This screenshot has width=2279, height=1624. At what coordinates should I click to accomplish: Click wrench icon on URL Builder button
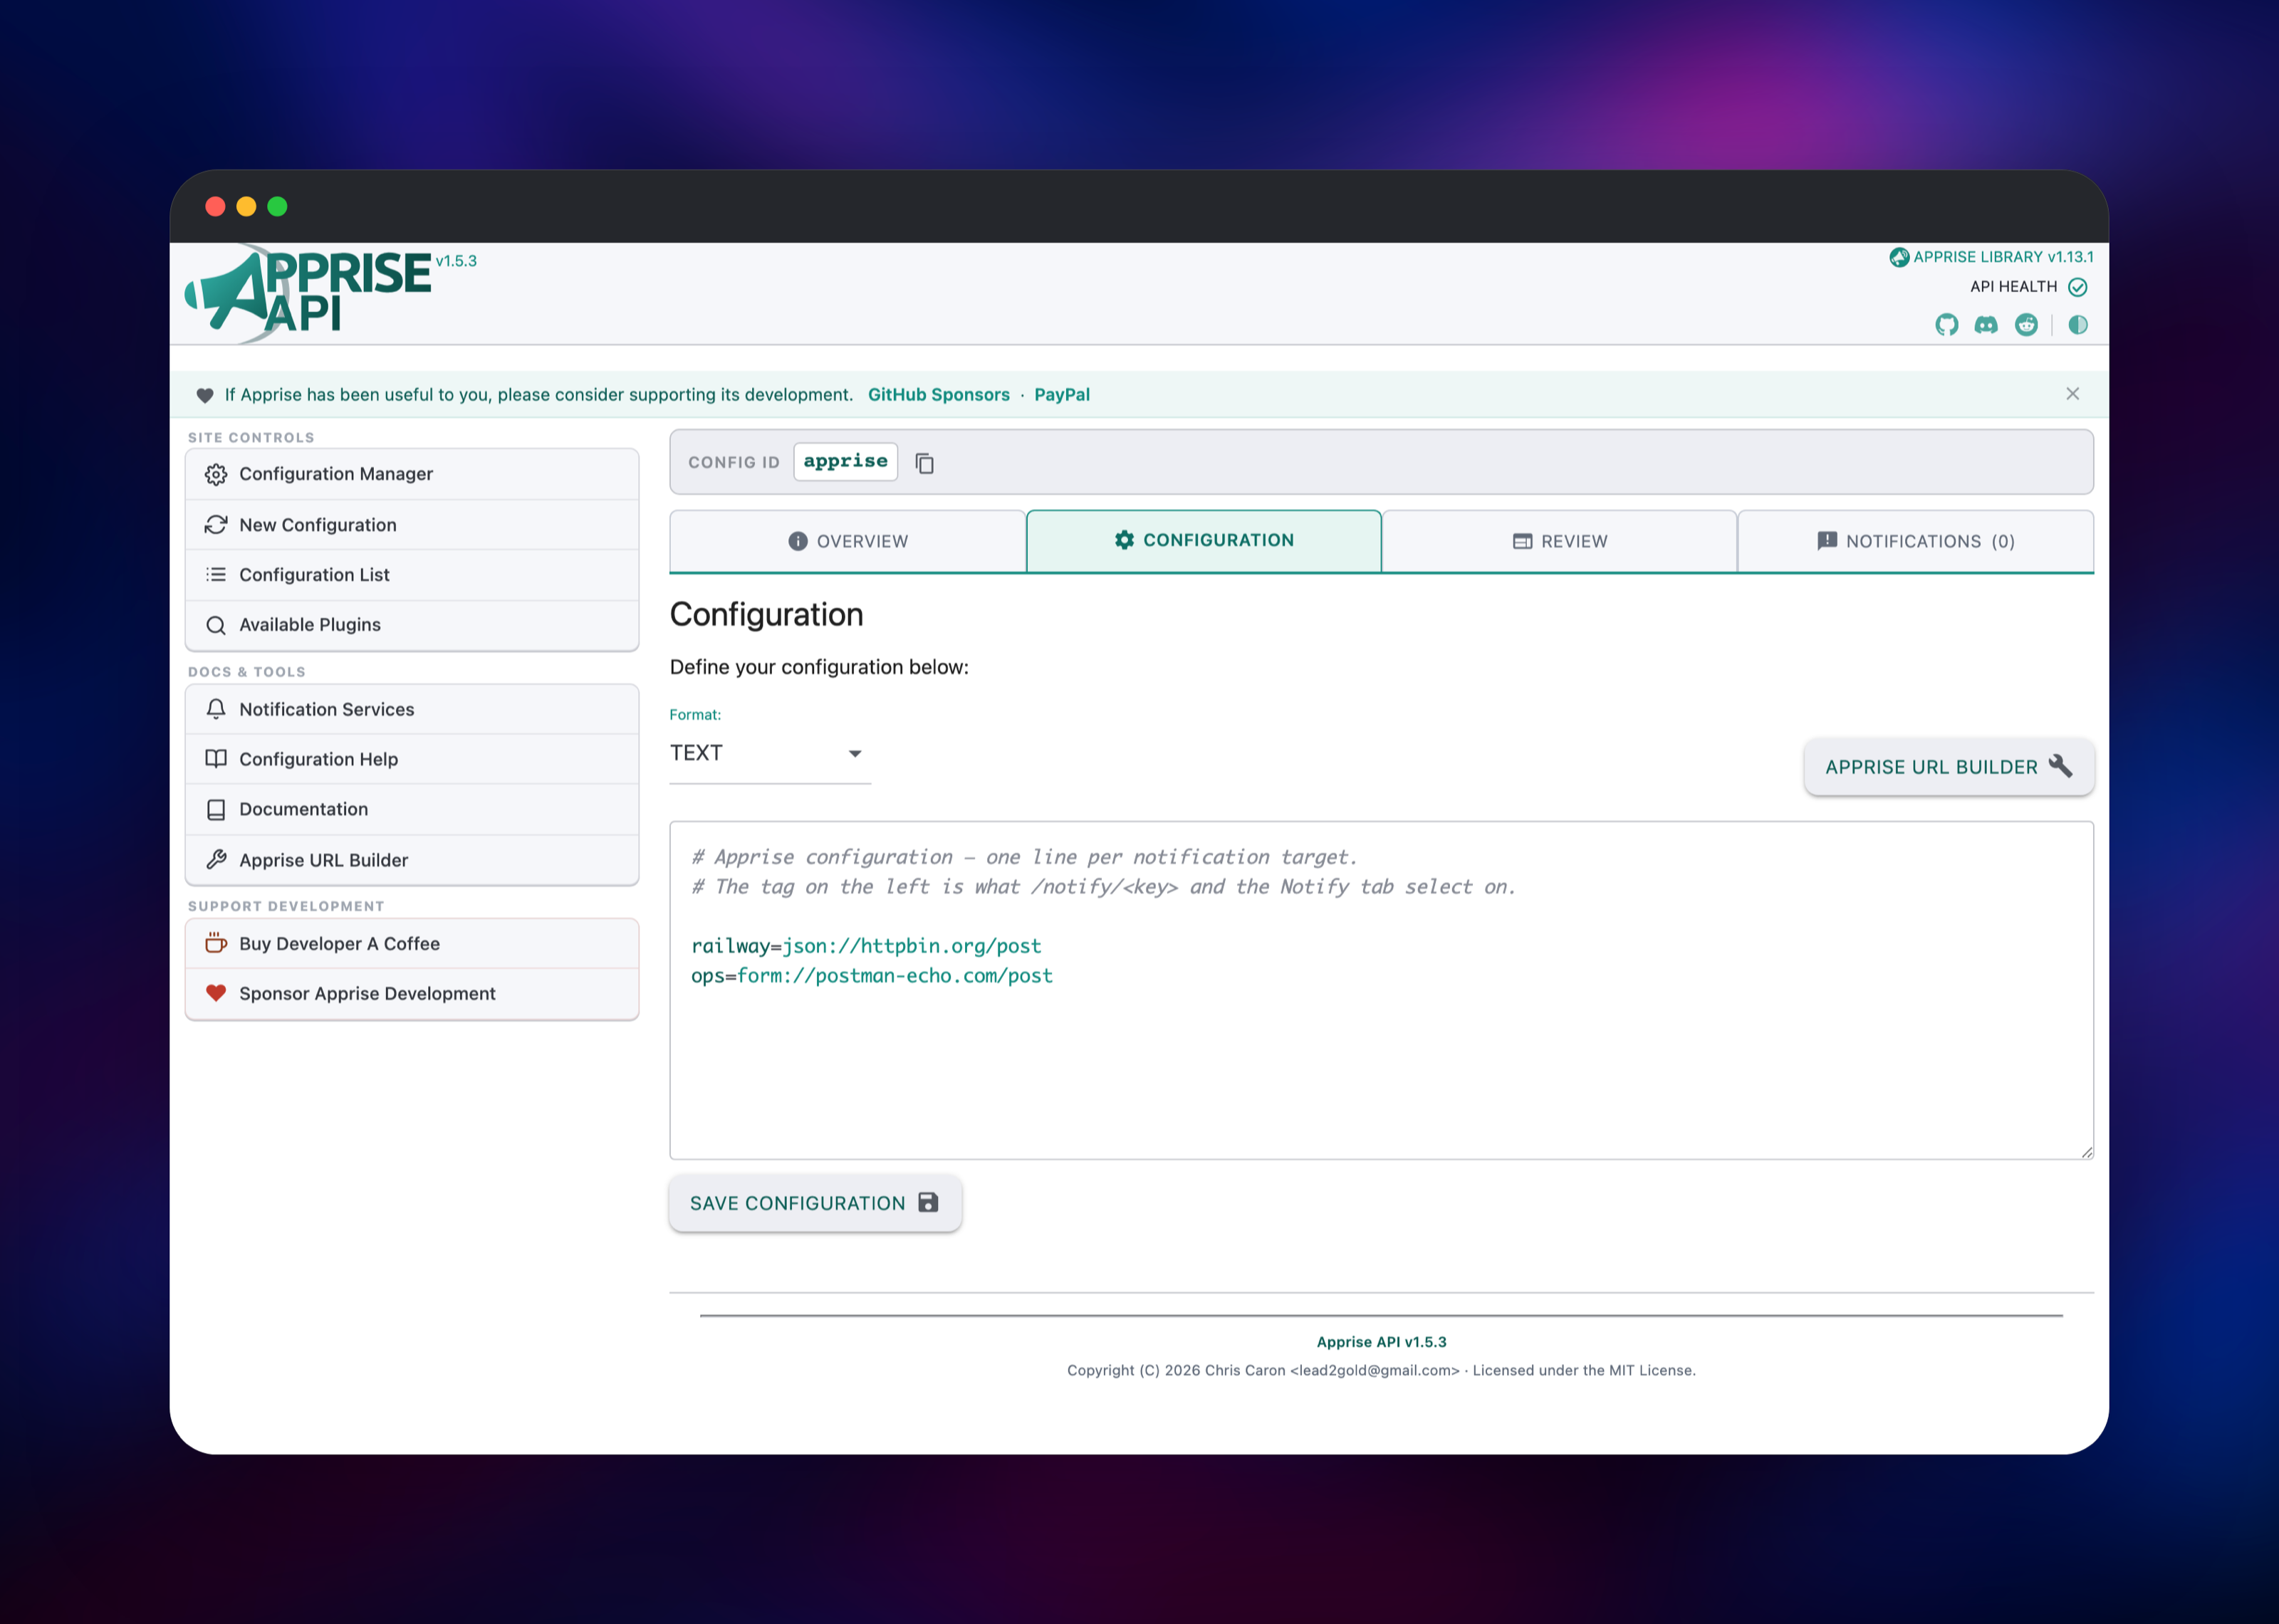tap(2061, 766)
